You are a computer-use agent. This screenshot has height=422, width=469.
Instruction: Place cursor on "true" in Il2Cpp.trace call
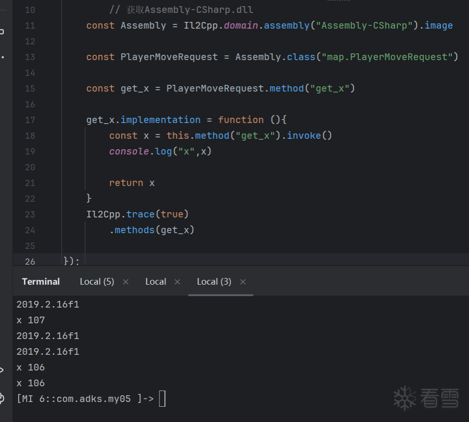tap(172, 214)
